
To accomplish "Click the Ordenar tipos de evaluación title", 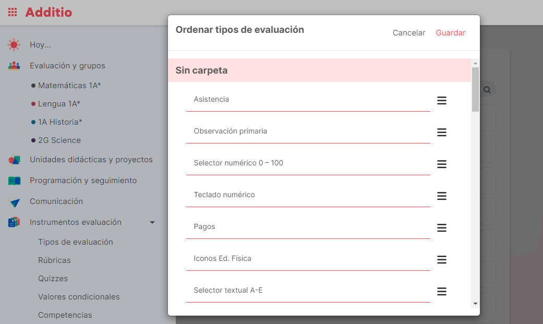I will click(239, 30).
